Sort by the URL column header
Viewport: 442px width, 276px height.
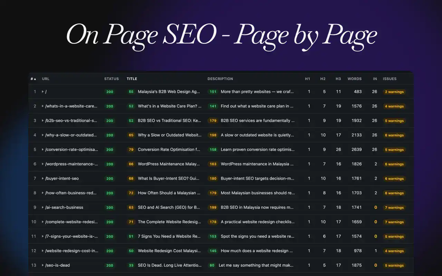coord(46,79)
